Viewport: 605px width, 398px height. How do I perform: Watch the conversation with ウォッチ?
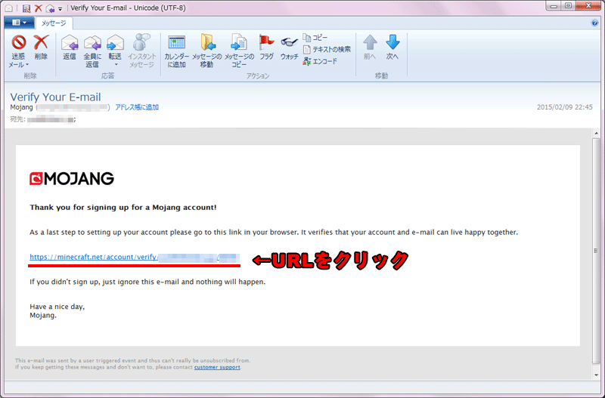289,48
